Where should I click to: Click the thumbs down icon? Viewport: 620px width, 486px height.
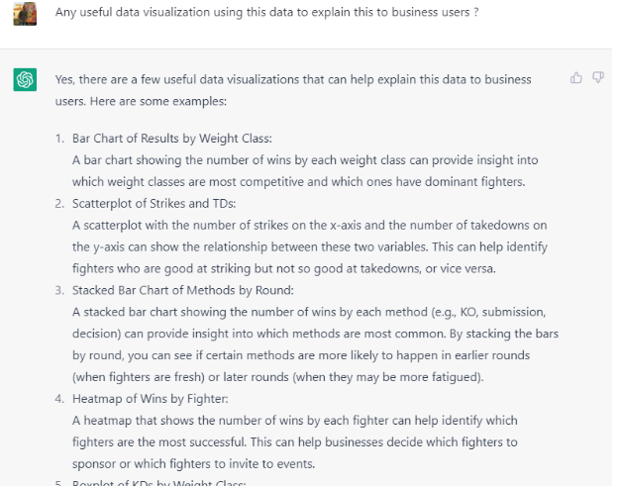coord(598,77)
